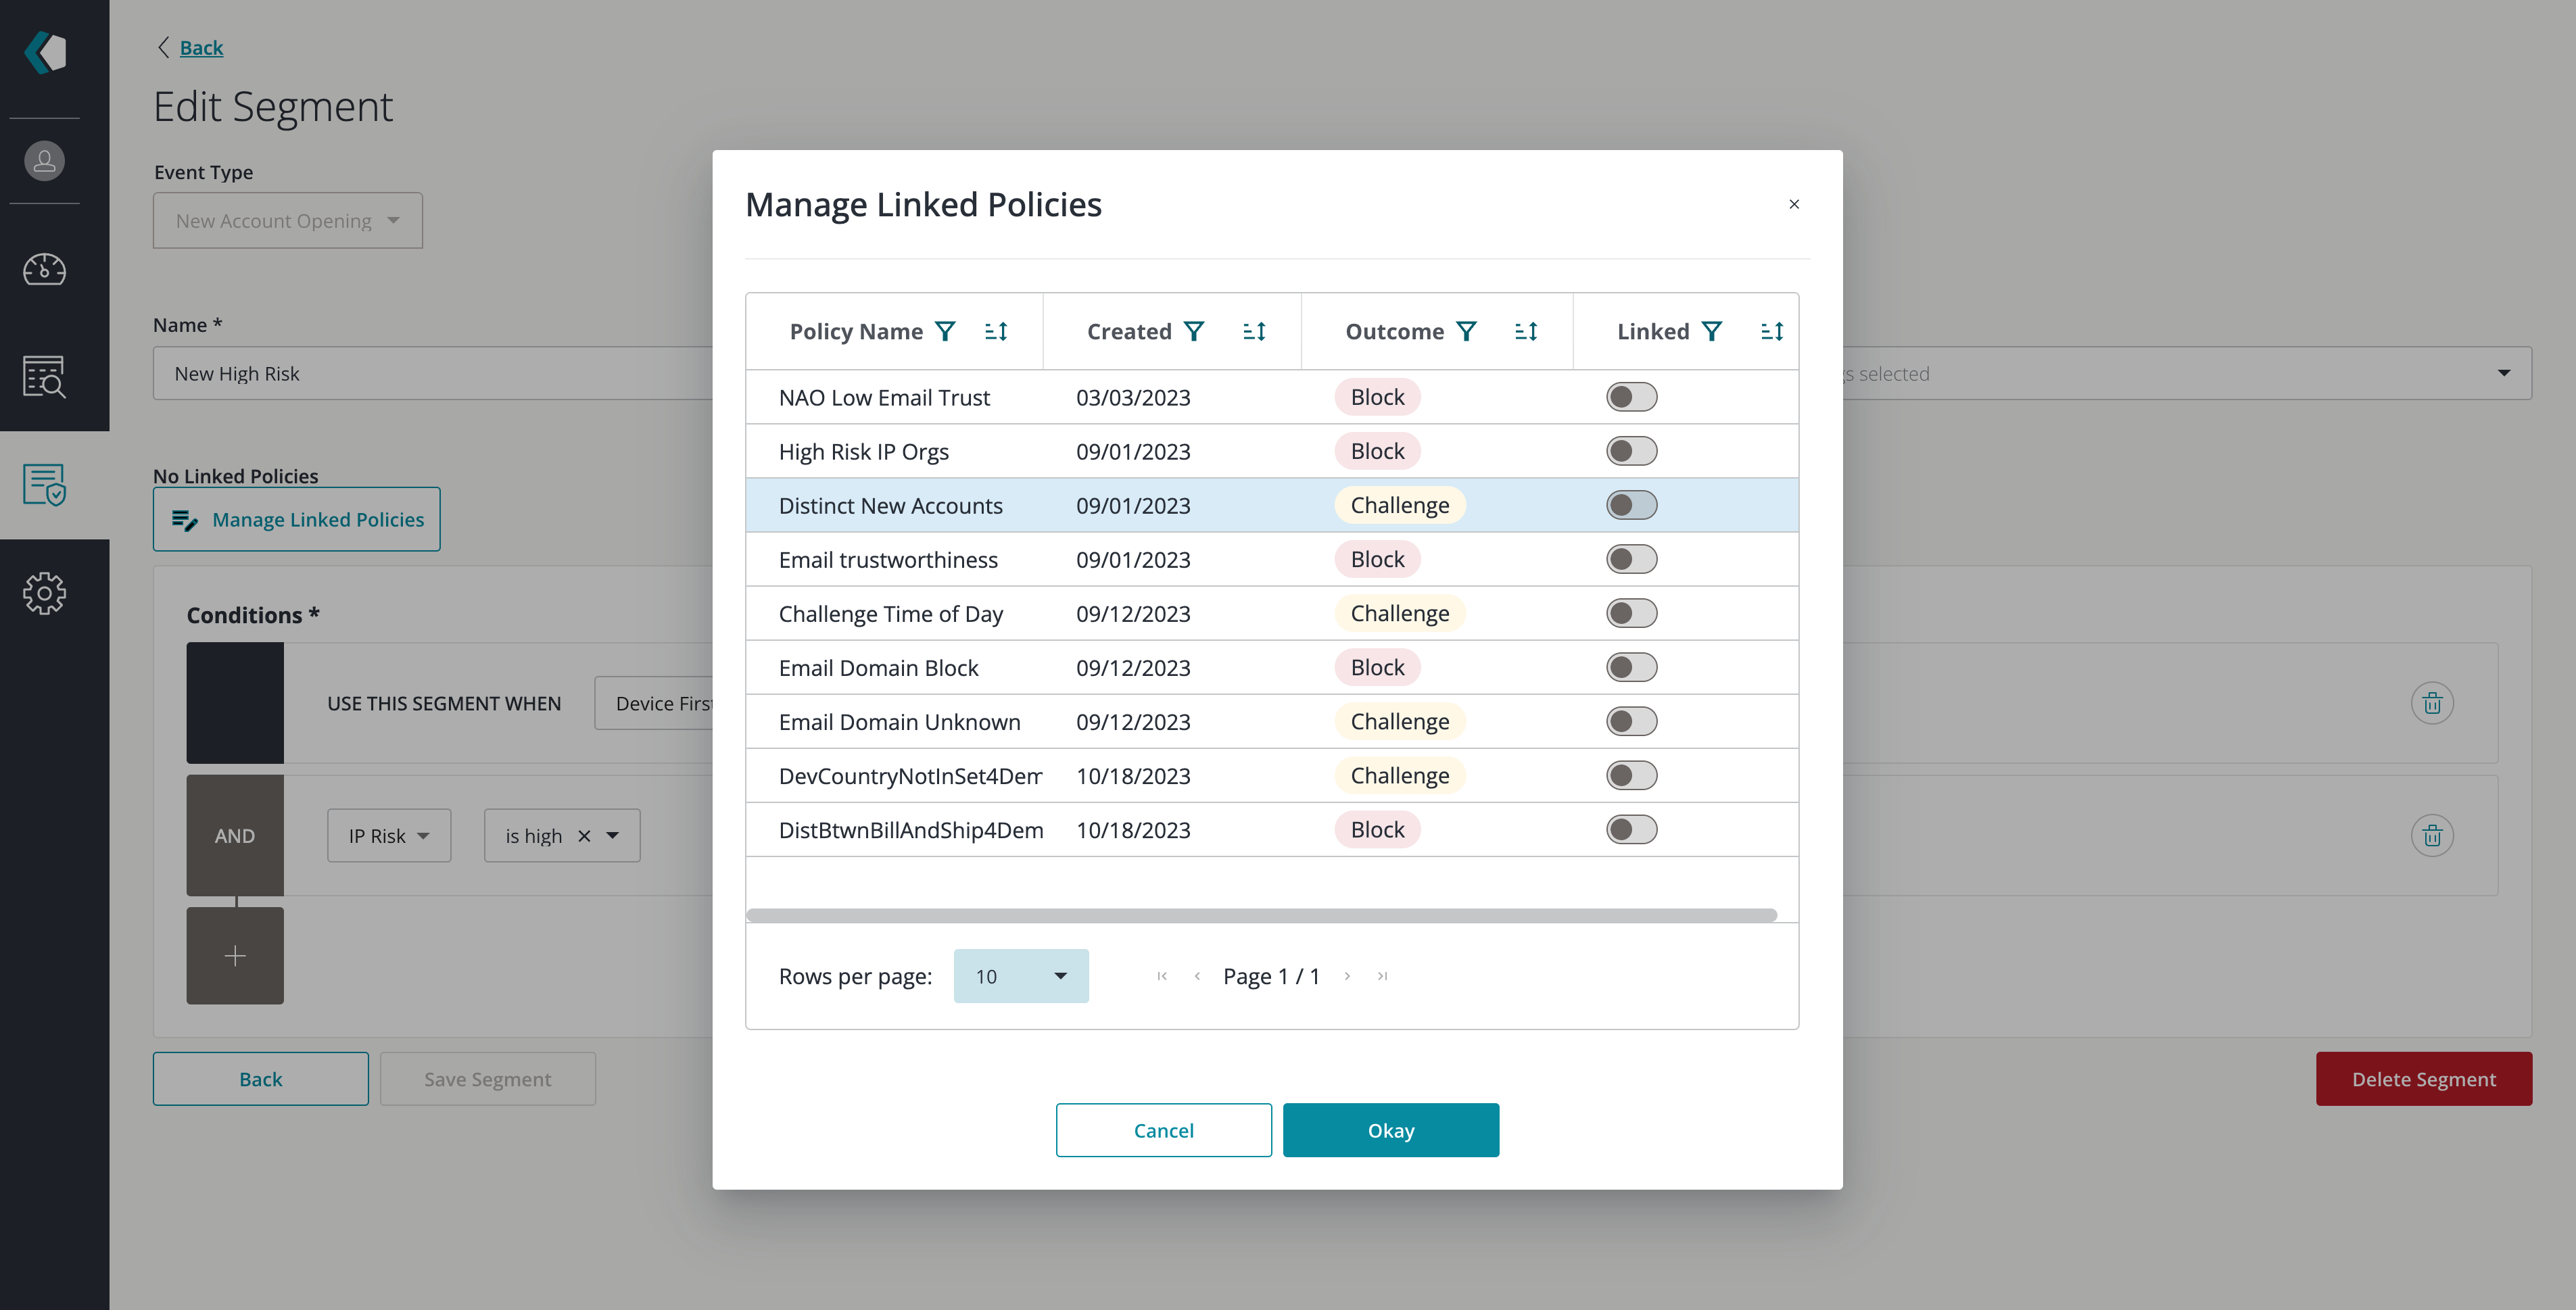Clear the 'is high' value

tap(584, 836)
